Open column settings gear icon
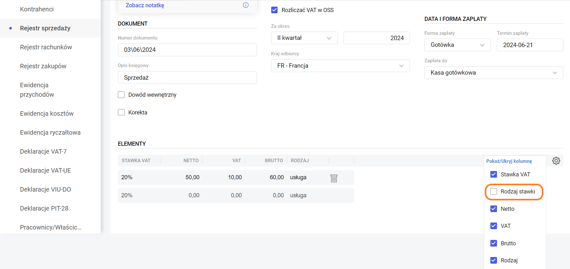 click(x=556, y=161)
